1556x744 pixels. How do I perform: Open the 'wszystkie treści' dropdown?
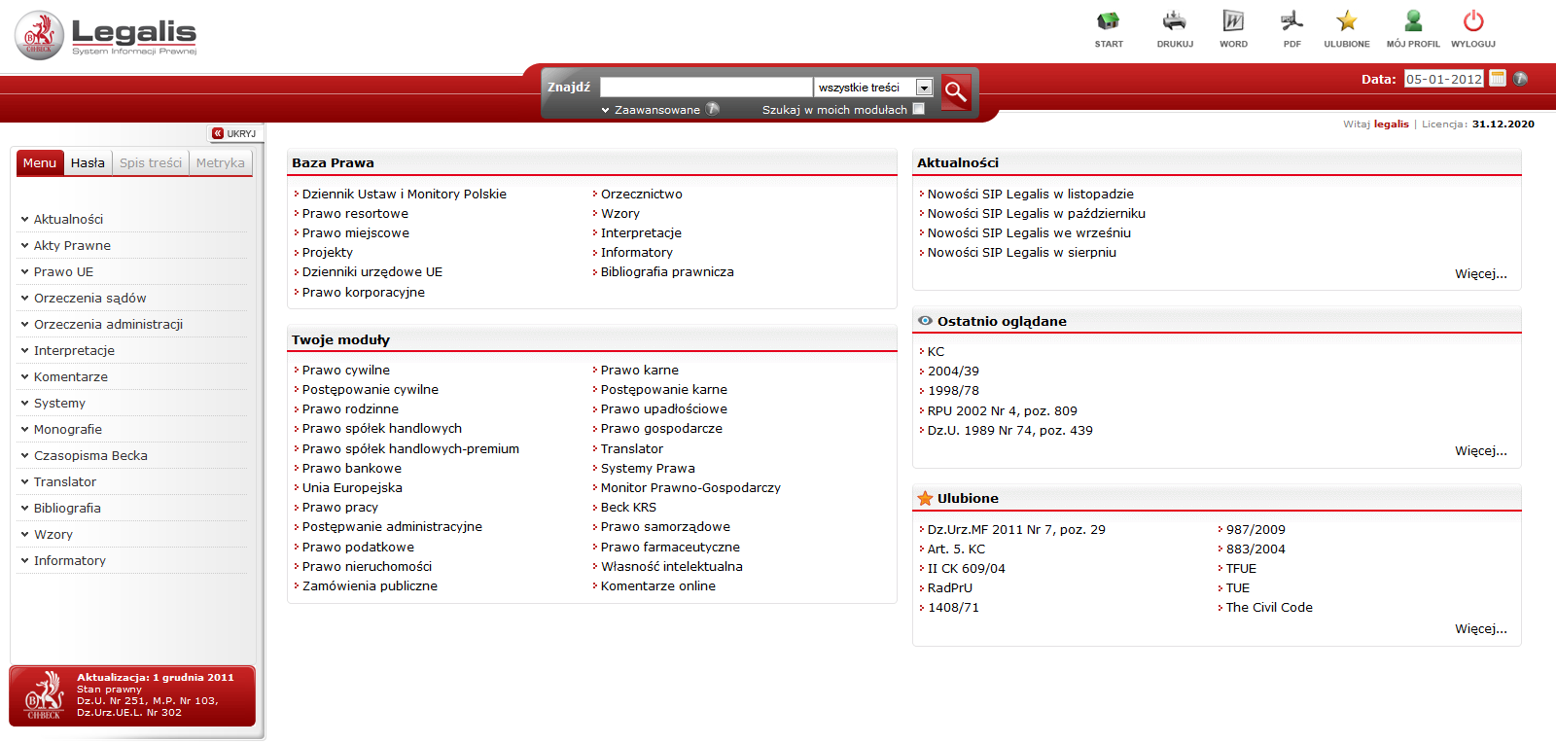[x=874, y=88]
